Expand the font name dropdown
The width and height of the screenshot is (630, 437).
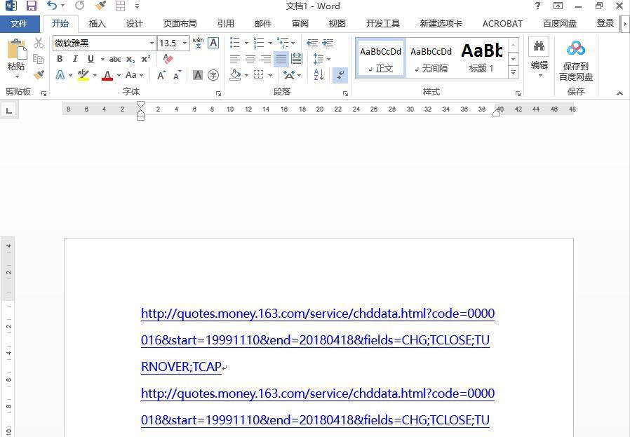[152, 43]
